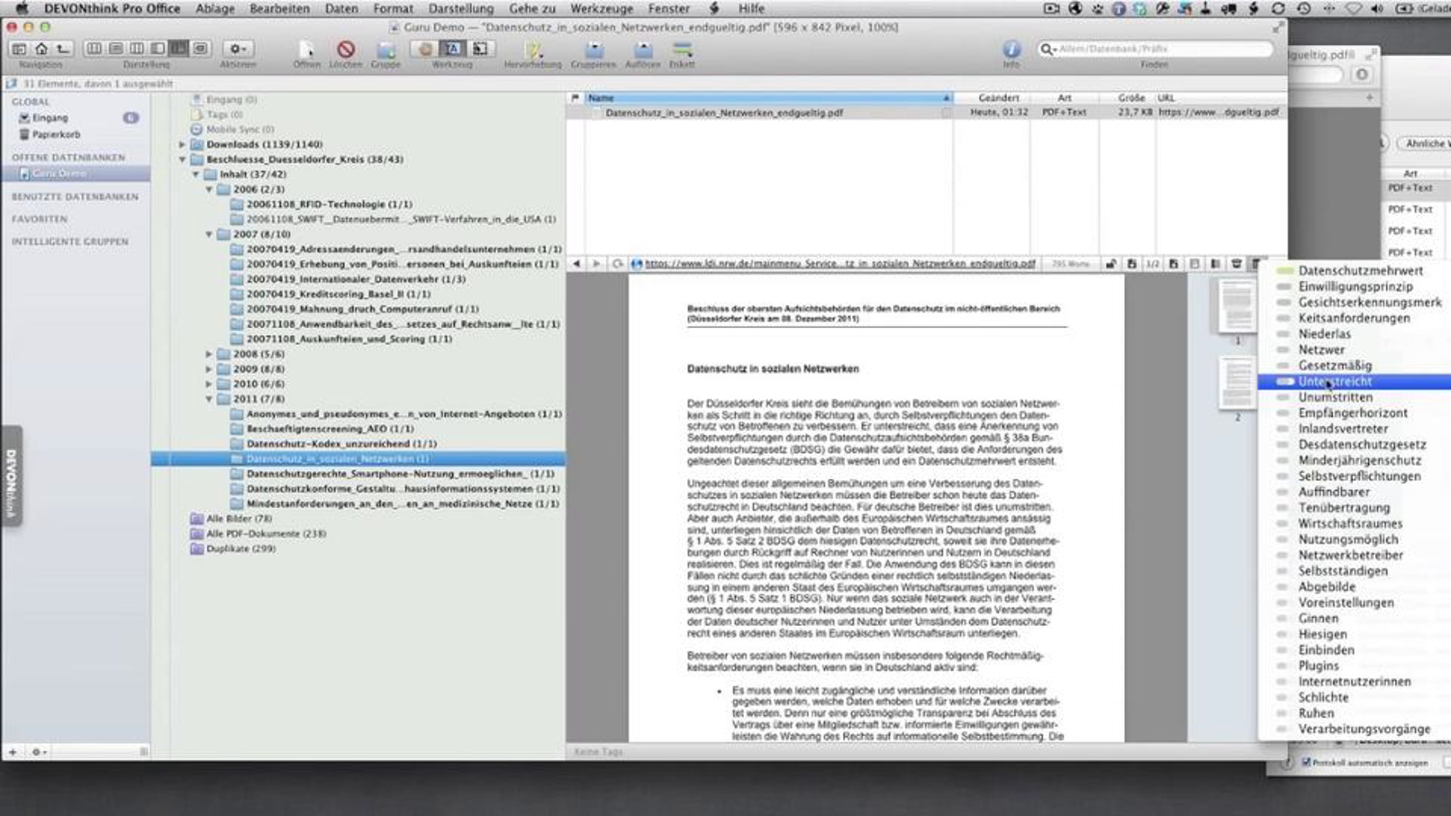Expand the 2008 folder
This screenshot has height=816, width=1451.
[x=209, y=354]
